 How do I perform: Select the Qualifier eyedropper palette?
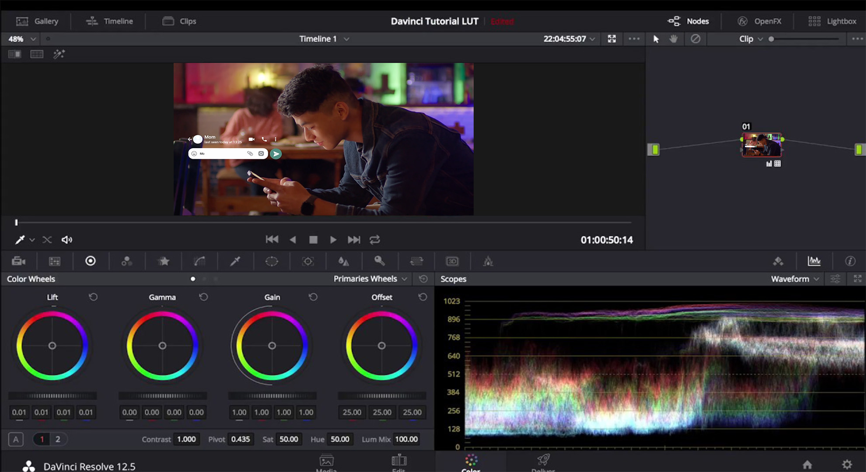point(235,261)
